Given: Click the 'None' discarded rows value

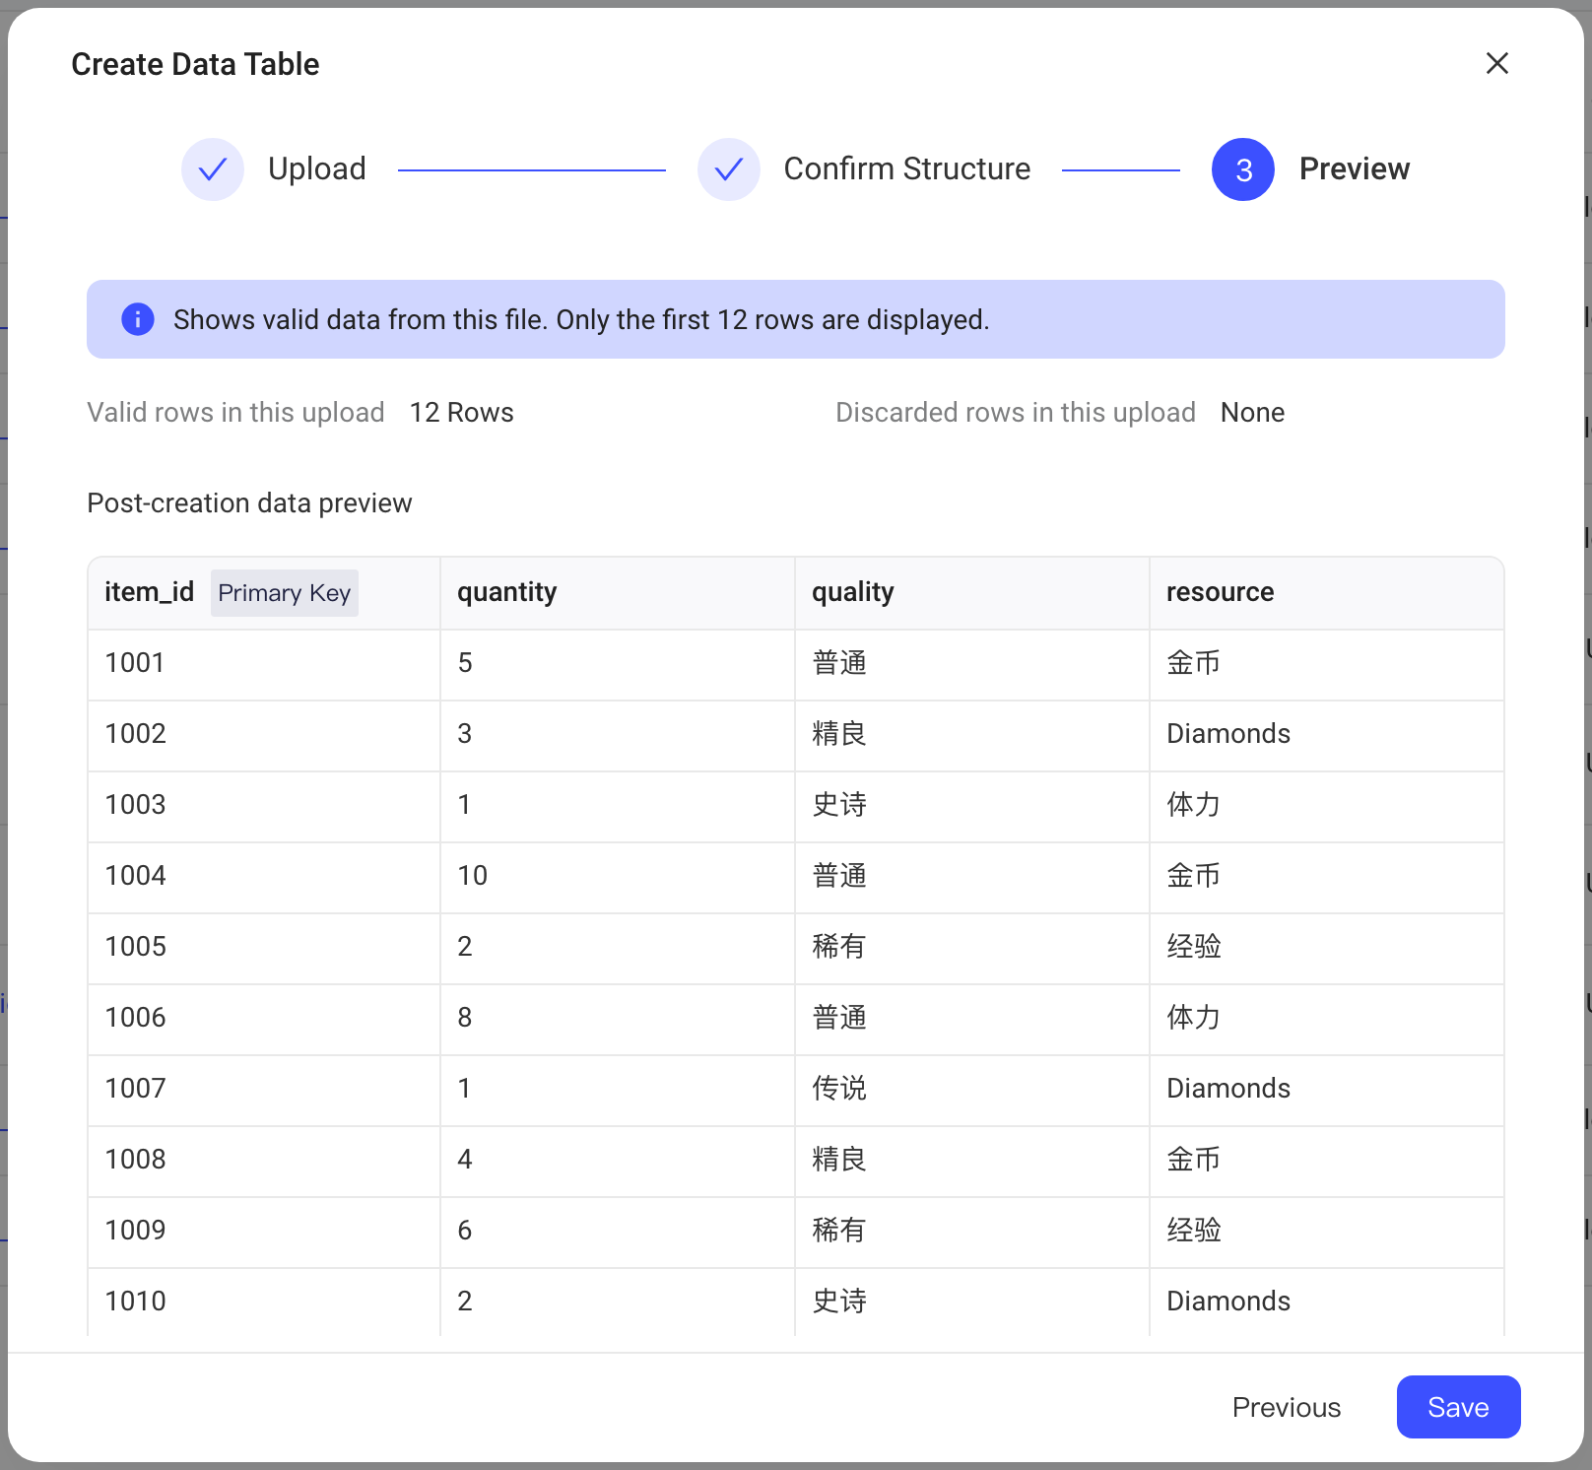Looking at the screenshot, I should pyautogui.click(x=1252, y=412).
